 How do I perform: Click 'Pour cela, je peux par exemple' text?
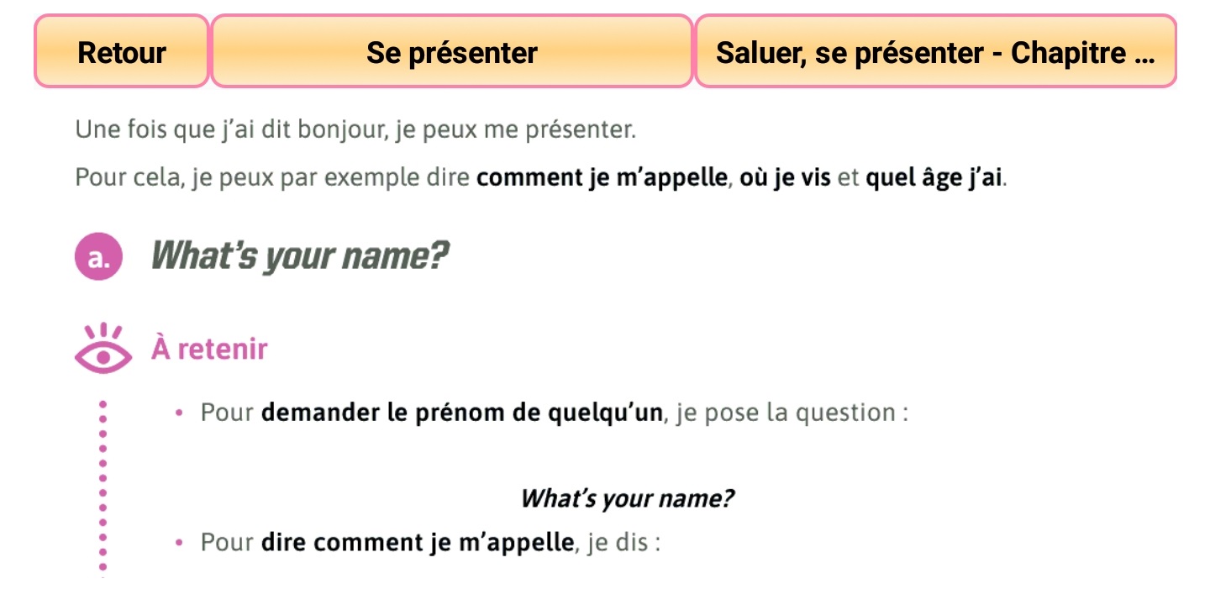tap(273, 178)
